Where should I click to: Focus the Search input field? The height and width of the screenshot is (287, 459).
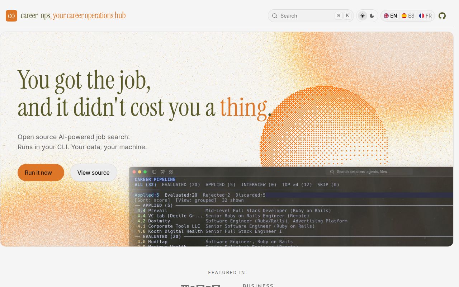(x=311, y=16)
